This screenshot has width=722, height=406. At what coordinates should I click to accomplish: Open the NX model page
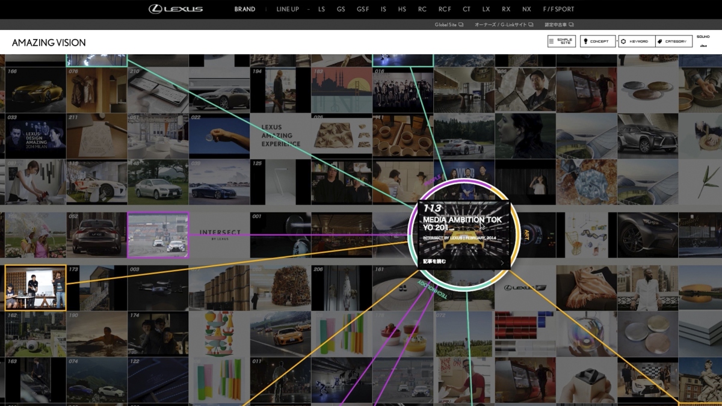(526, 9)
